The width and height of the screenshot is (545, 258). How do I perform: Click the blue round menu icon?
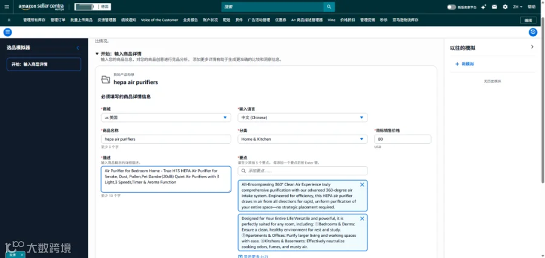click(8, 32)
